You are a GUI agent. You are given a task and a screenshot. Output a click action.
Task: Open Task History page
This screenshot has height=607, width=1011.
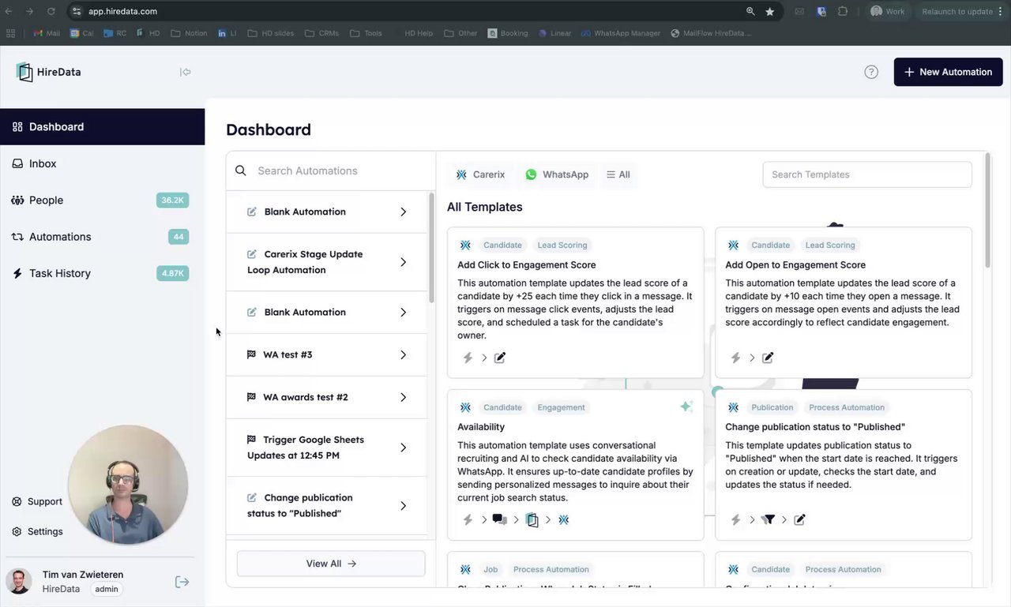pyautogui.click(x=60, y=273)
